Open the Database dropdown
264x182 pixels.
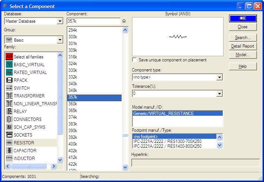click(60, 21)
